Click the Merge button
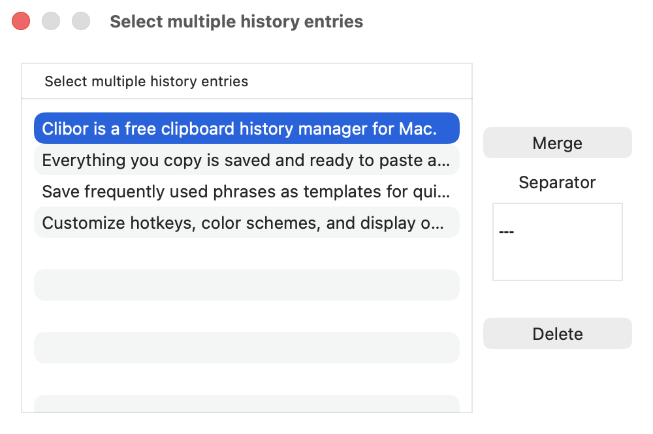The width and height of the screenshot is (653, 434). (x=557, y=142)
